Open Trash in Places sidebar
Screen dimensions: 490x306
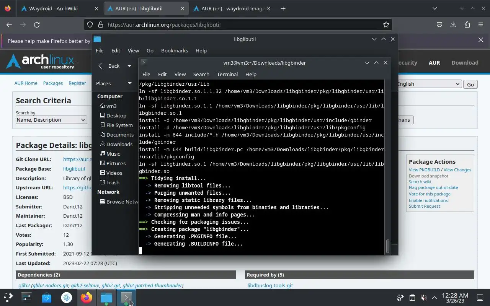[x=109, y=182]
